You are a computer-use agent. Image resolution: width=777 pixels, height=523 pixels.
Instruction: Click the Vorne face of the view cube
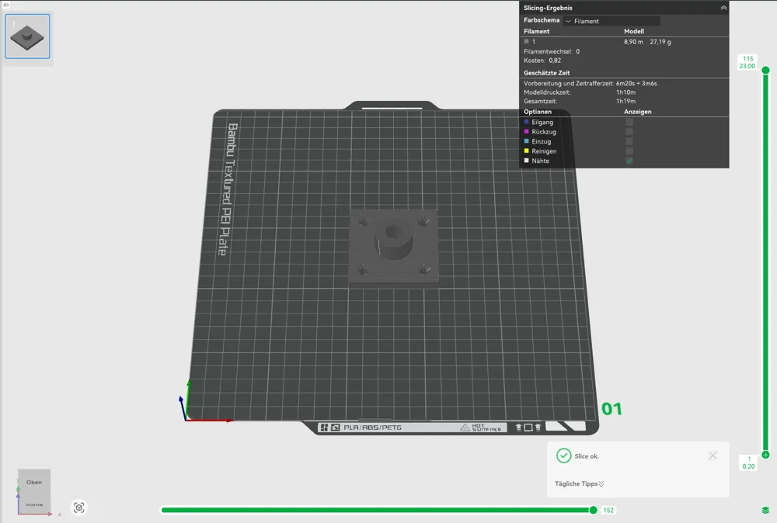34,504
